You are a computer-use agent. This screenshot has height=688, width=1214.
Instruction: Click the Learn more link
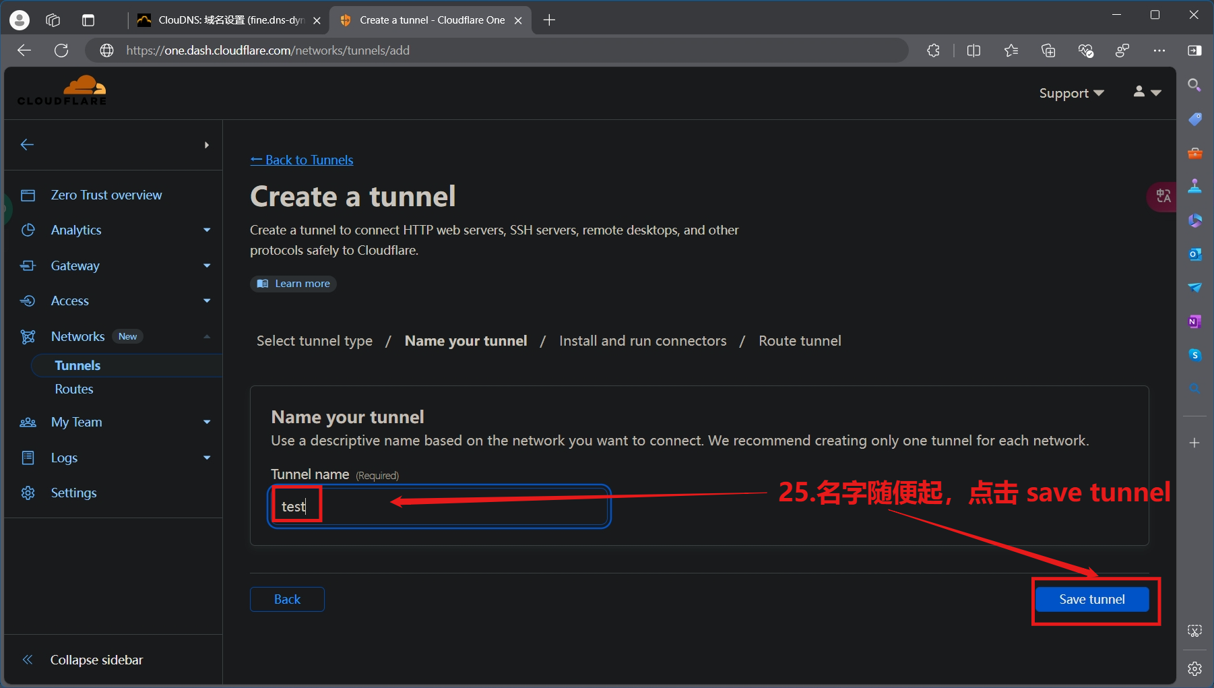[293, 284]
